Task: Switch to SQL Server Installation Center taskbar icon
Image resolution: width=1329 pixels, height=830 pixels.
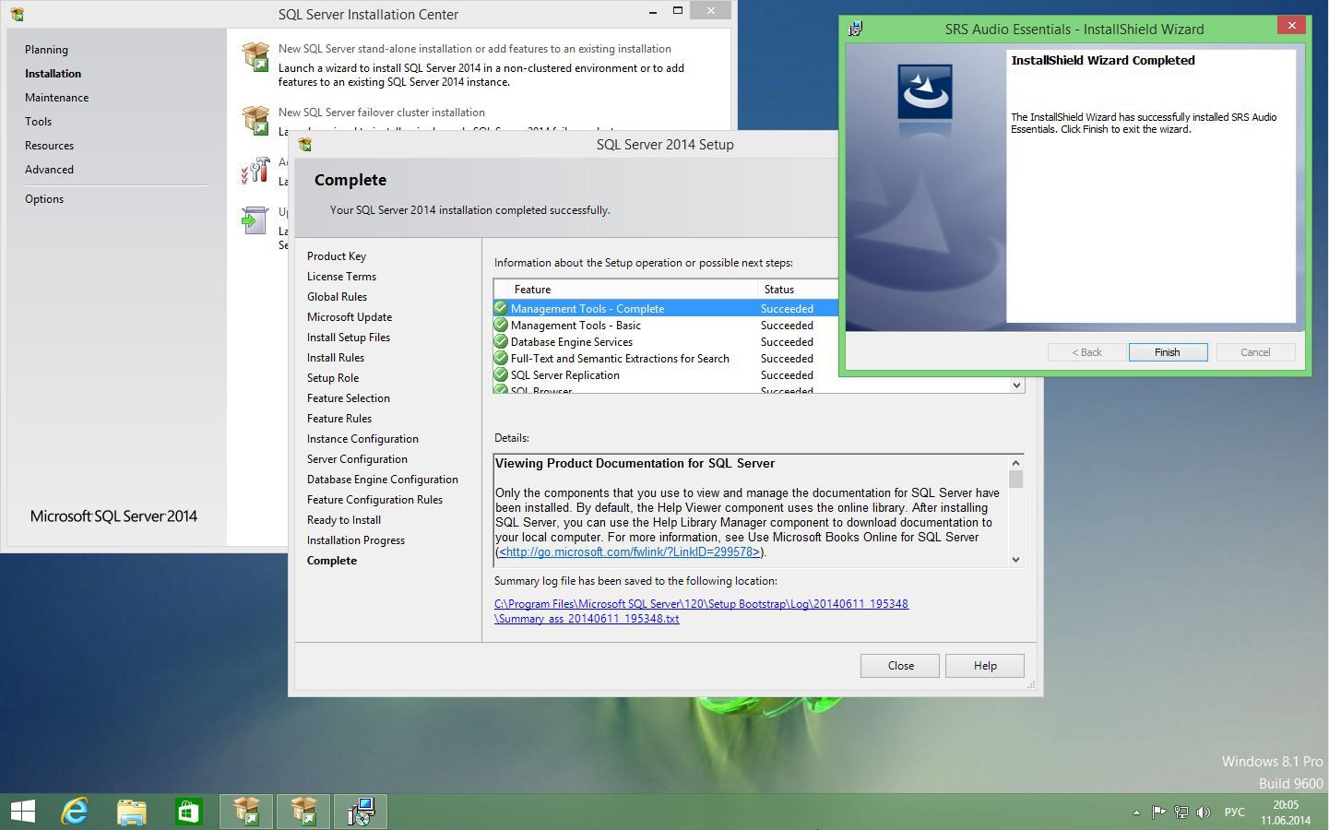Action: click(x=246, y=812)
